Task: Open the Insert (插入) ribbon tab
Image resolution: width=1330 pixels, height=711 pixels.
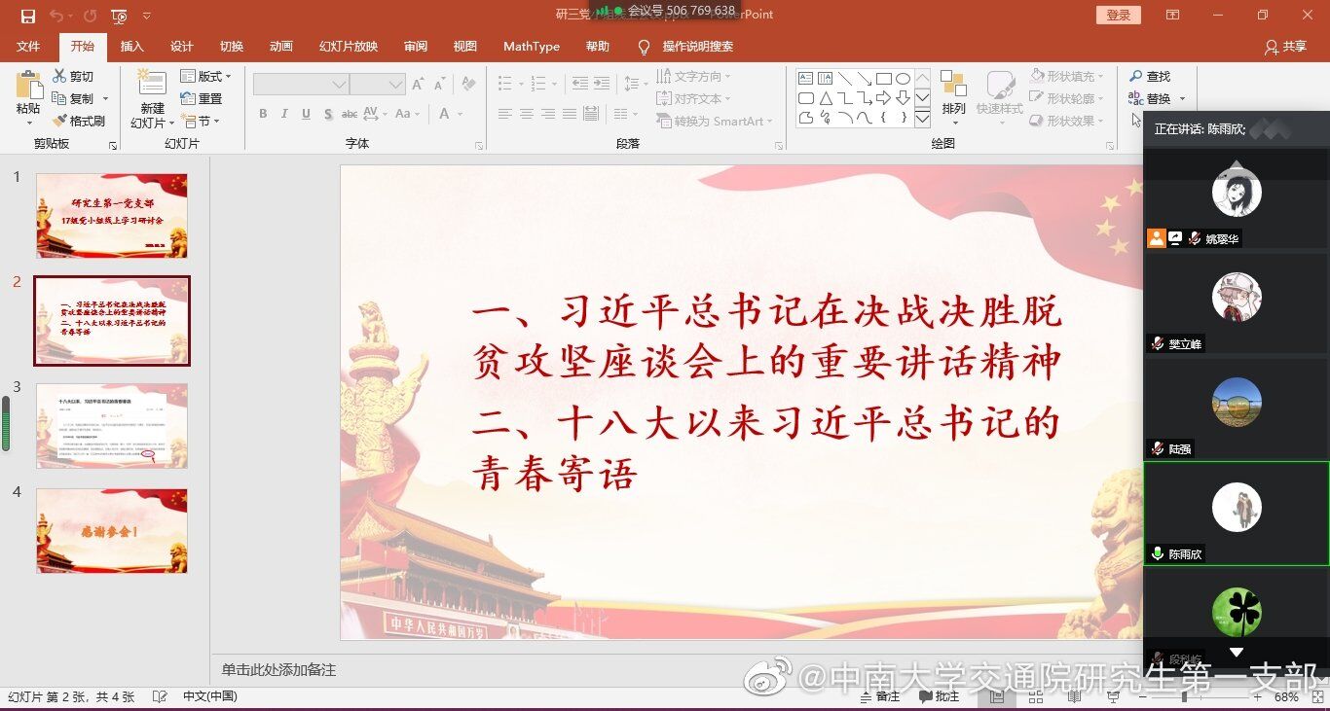Action: (x=131, y=47)
